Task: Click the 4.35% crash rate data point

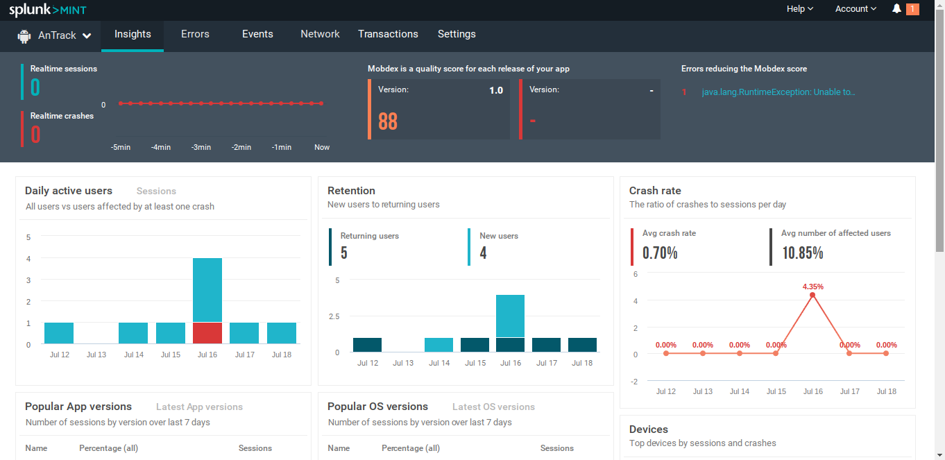Action: pyautogui.click(x=812, y=296)
